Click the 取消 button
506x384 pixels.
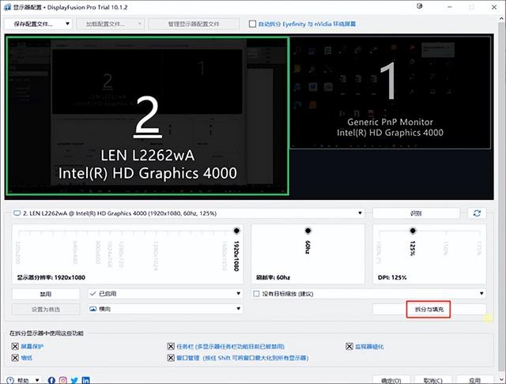click(x=433, y=380)
